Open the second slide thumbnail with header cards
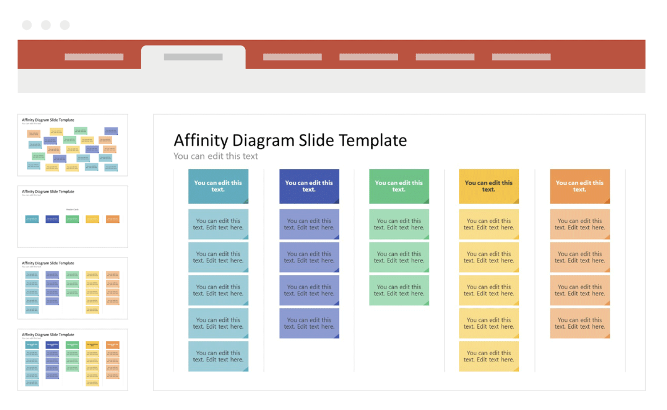The image size is (667, 410). click(x=73, y=217)
